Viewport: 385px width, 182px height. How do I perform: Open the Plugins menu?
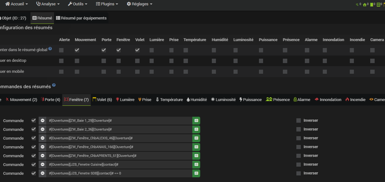coord(107,4)
